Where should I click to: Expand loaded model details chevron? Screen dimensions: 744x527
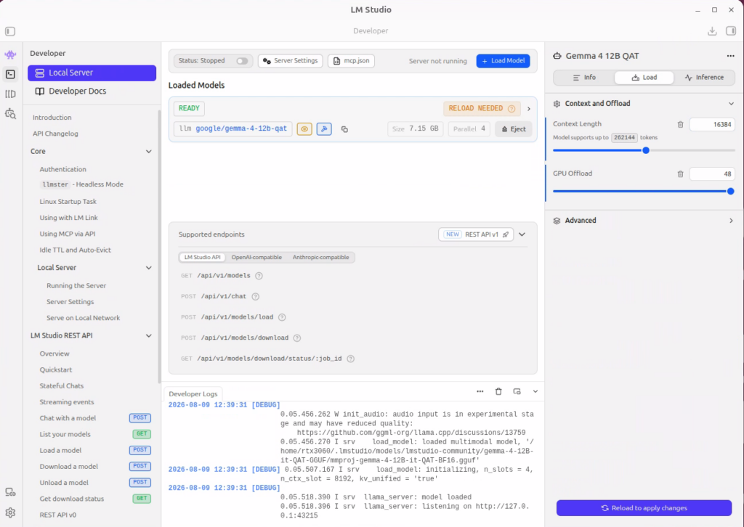pos(529,109)
